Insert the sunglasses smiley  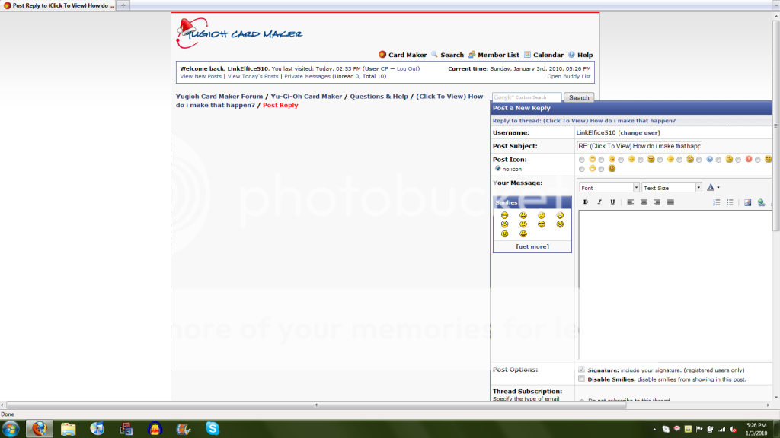542,224
